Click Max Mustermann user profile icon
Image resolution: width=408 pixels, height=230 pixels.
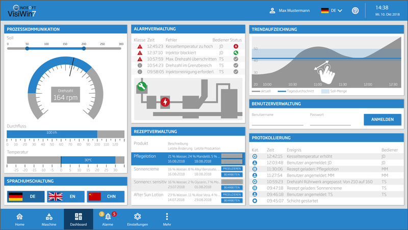(x=272, y=11)
